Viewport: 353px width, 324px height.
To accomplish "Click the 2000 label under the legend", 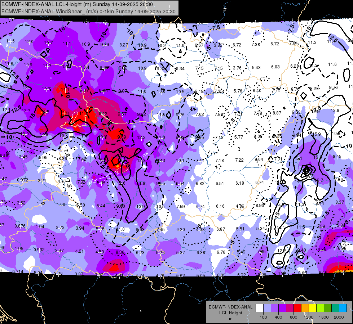I will click(x=339, y=317).
